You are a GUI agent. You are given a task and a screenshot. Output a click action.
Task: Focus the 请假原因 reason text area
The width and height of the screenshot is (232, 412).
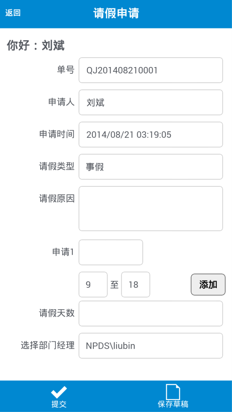[151, 208]
